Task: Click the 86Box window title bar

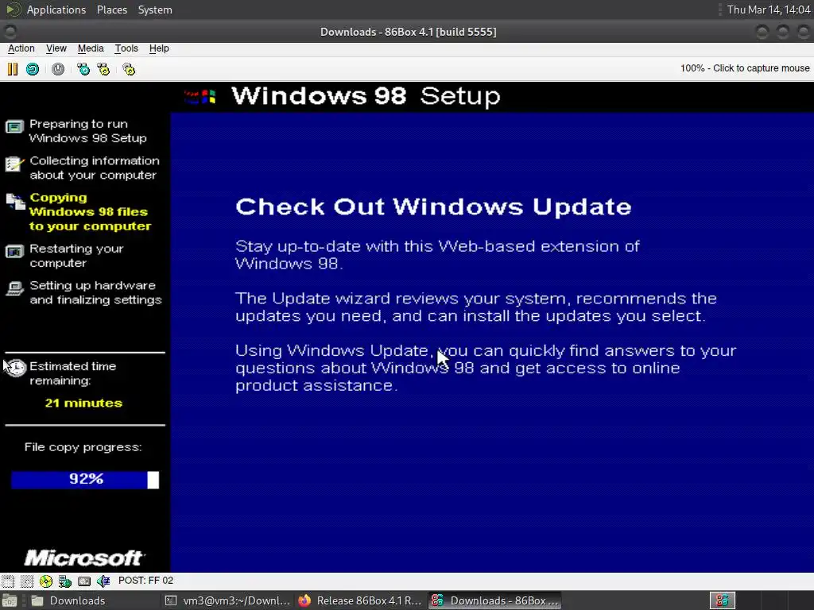Action: click(x=408, y=32)
